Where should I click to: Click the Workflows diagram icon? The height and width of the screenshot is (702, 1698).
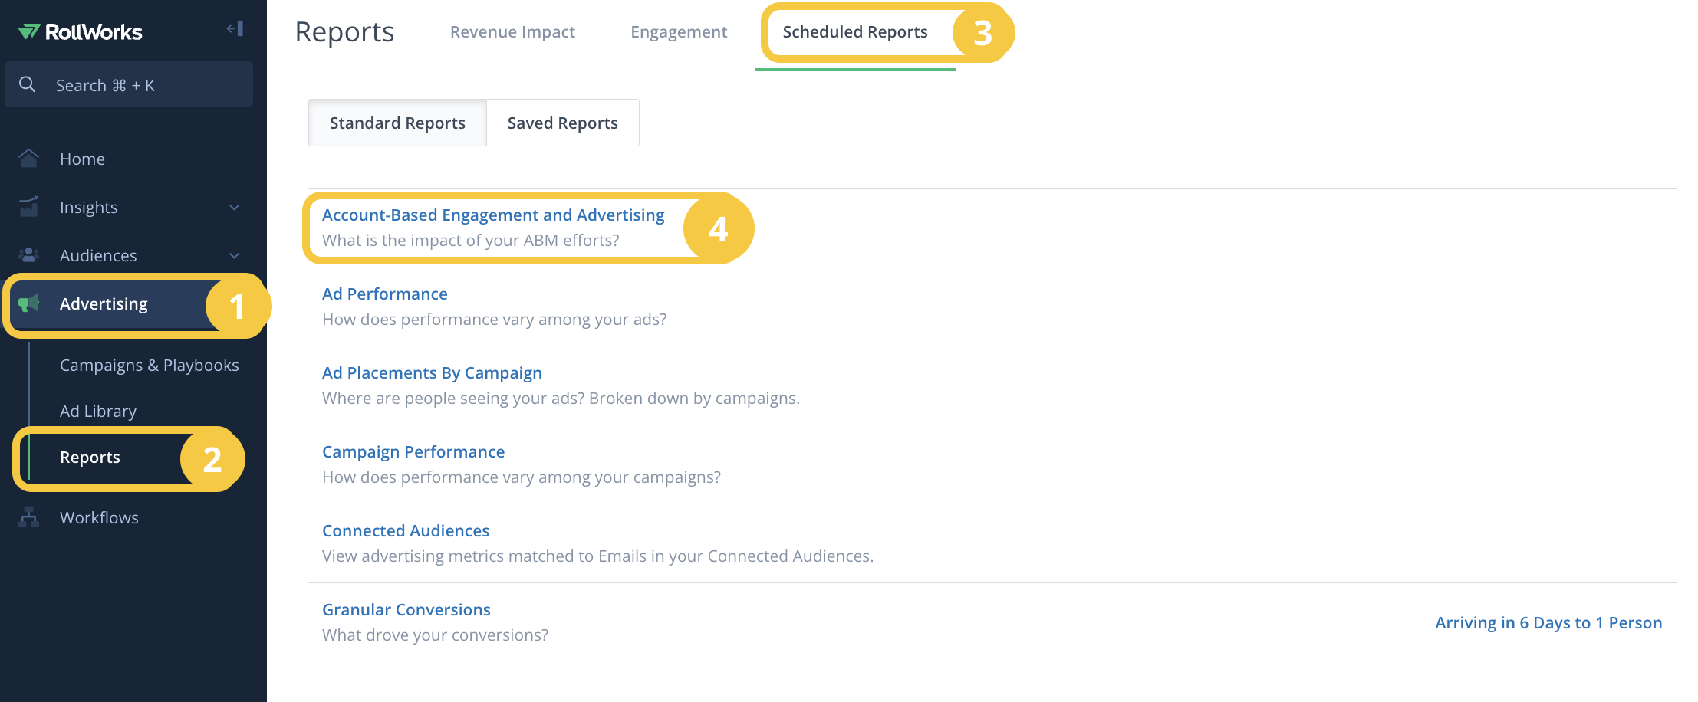coord(28,517)
